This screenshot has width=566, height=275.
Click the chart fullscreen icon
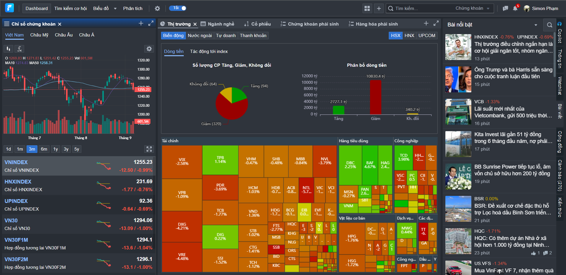pos(149,149)
